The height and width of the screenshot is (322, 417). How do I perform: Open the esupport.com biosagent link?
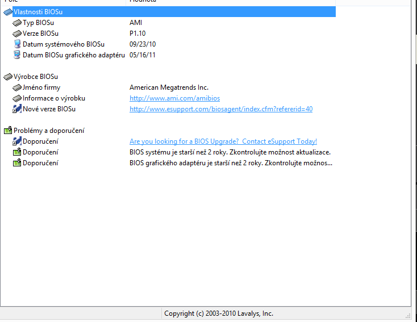[220, 109]
